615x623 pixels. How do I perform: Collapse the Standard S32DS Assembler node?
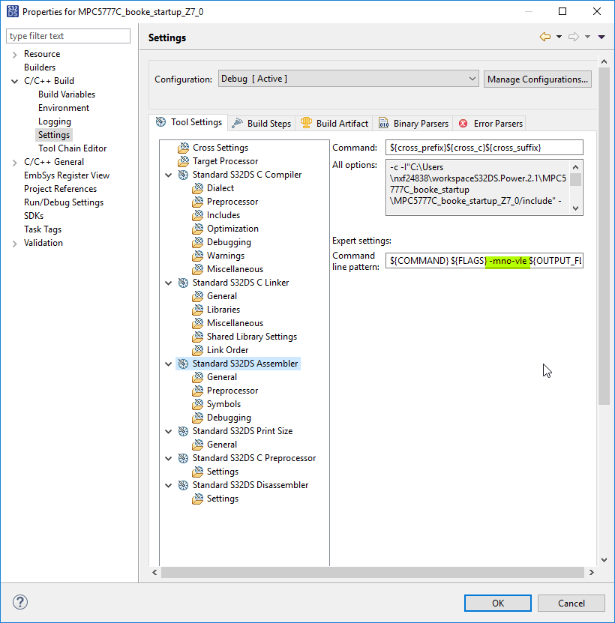point(169,364)
